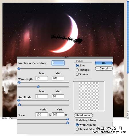
Task: Click OK to apply the Wave filter
Action: coord(104,63)
